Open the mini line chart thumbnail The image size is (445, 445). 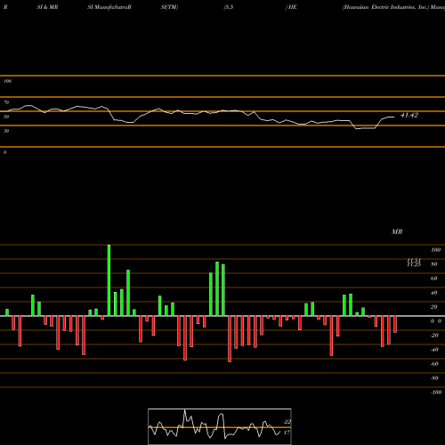tap(220, 426)
